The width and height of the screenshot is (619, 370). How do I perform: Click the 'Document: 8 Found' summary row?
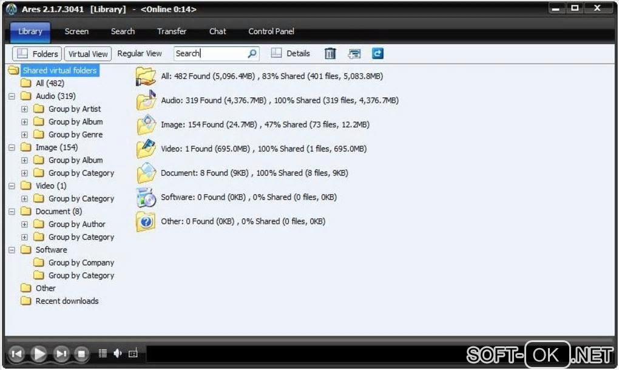(254, 173)
